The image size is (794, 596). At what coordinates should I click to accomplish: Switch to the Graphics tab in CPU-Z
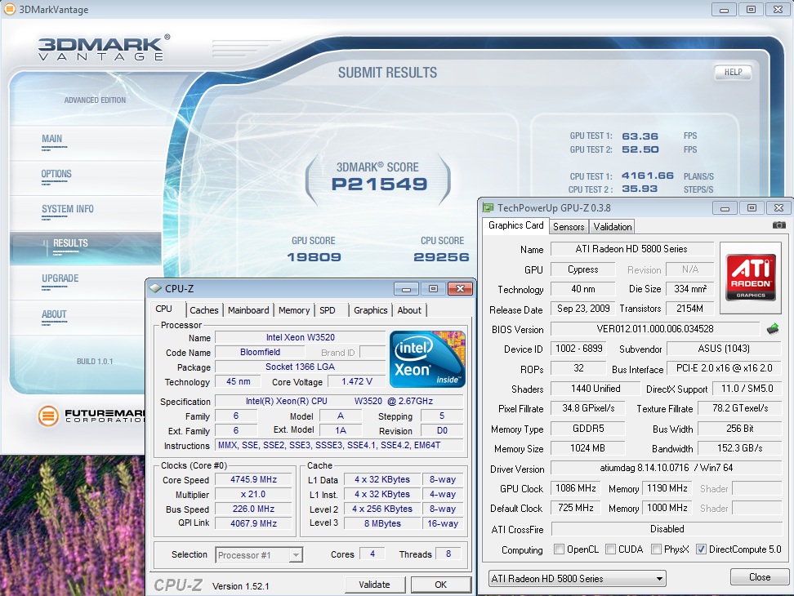[371, 310]
